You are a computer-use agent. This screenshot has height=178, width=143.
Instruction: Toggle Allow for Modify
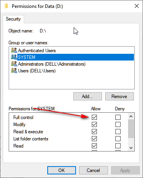pos(94,124)
